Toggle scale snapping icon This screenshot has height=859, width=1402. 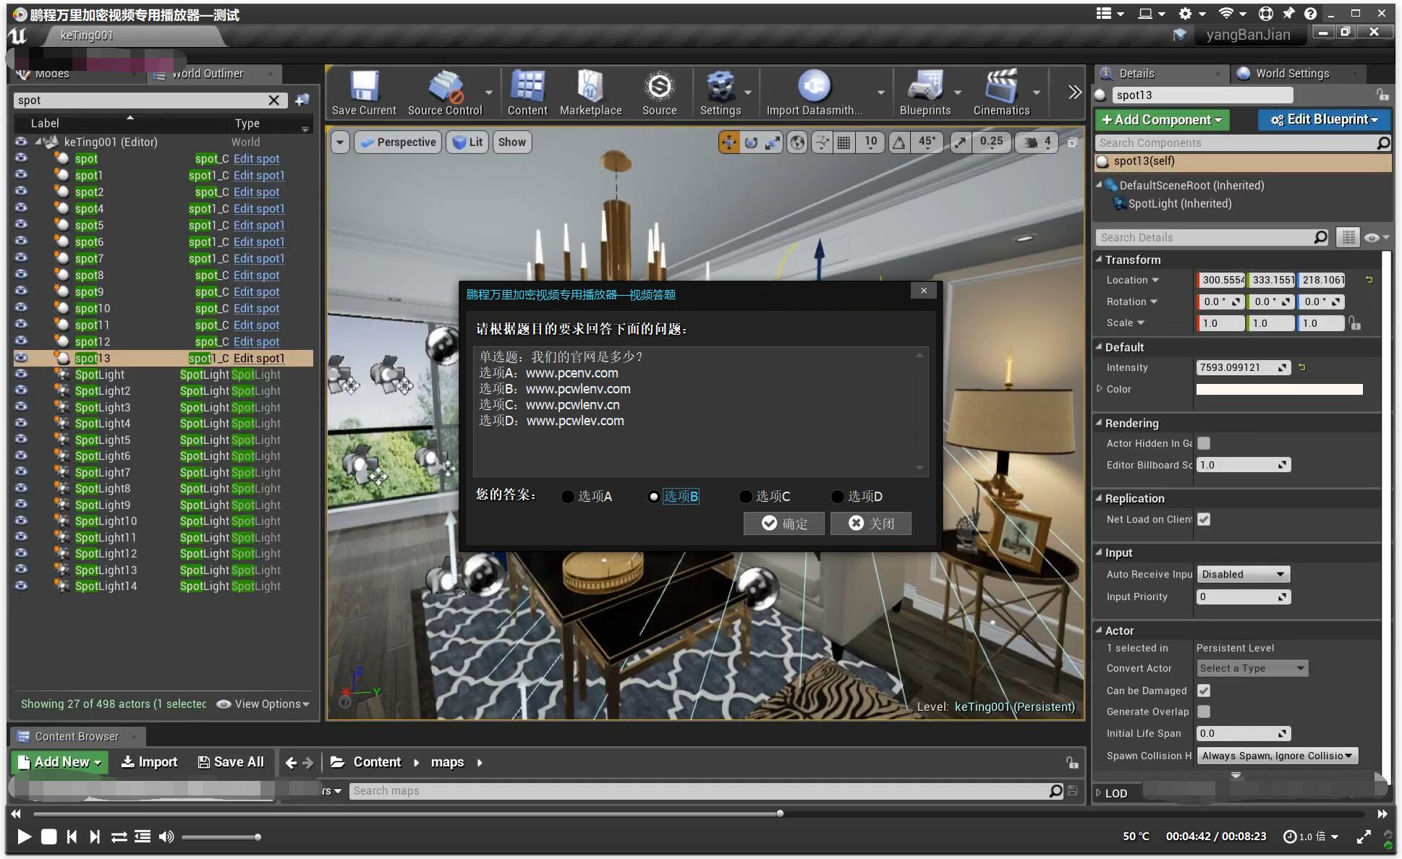960,142
